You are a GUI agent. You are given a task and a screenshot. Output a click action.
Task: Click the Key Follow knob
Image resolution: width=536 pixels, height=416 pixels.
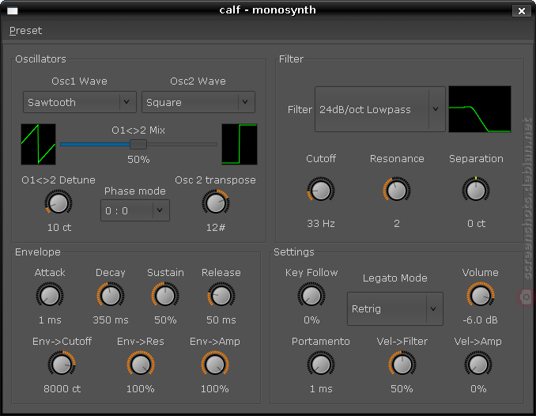(311, 296)
